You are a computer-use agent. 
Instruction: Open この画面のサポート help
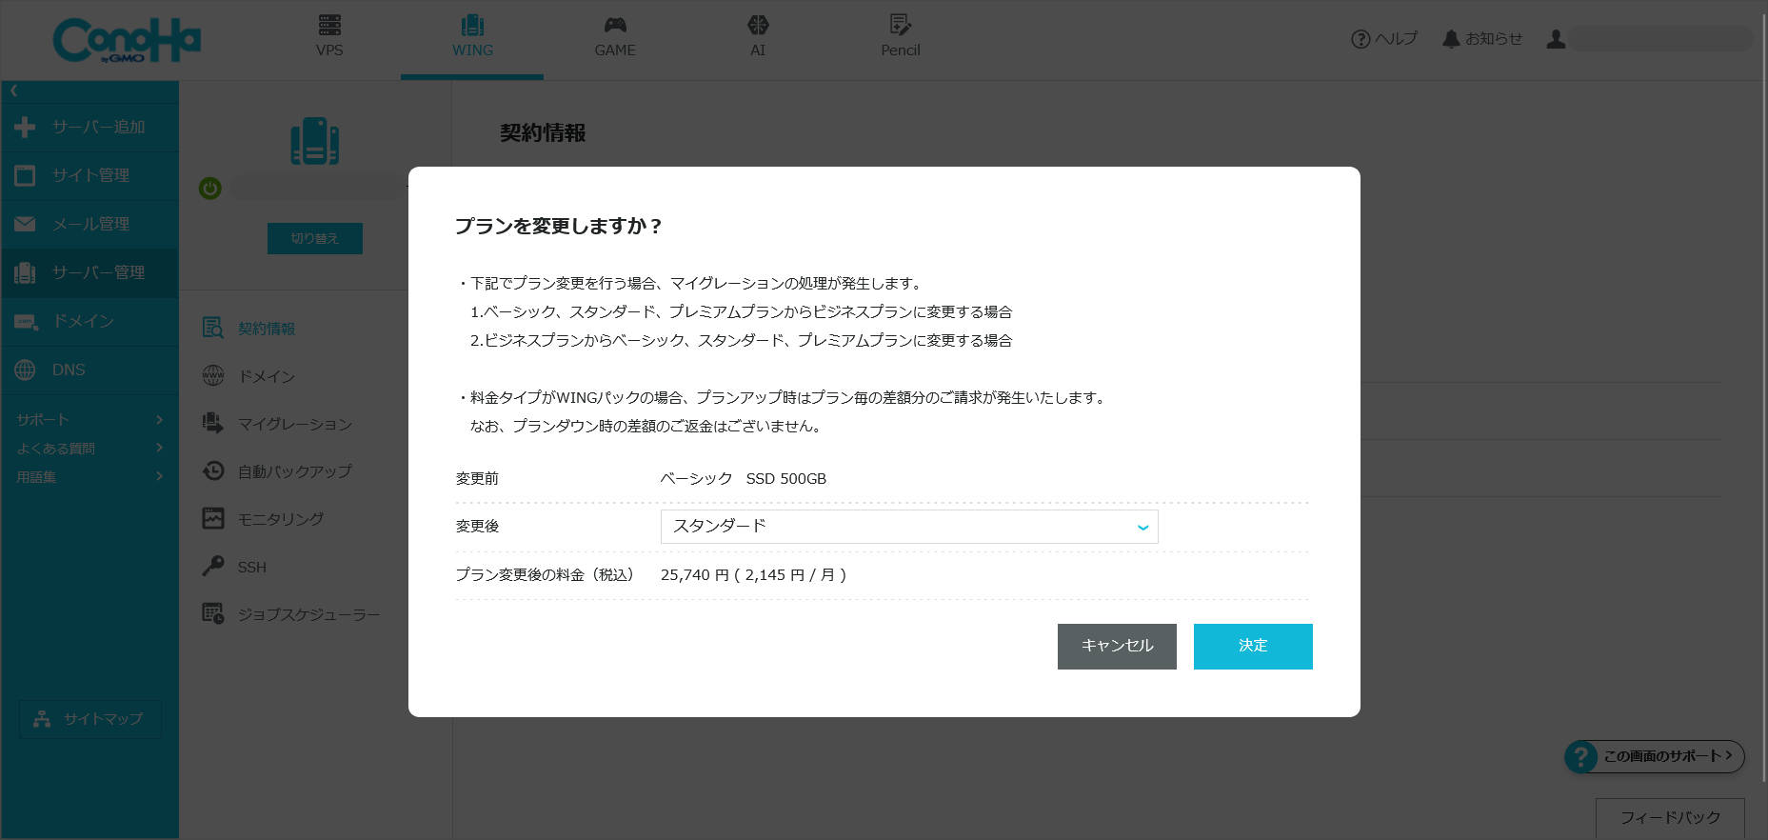[1655, 756]
